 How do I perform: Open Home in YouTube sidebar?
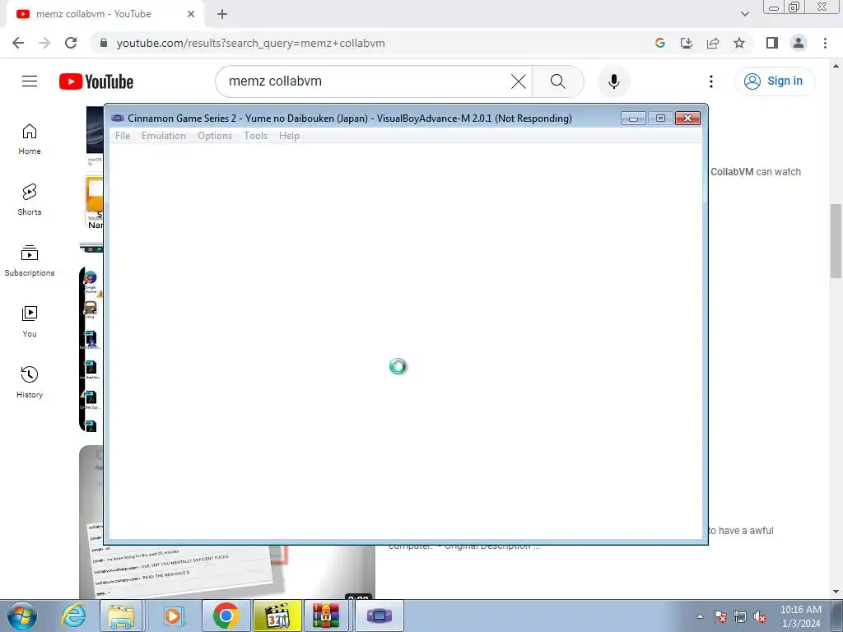point(30,139)
